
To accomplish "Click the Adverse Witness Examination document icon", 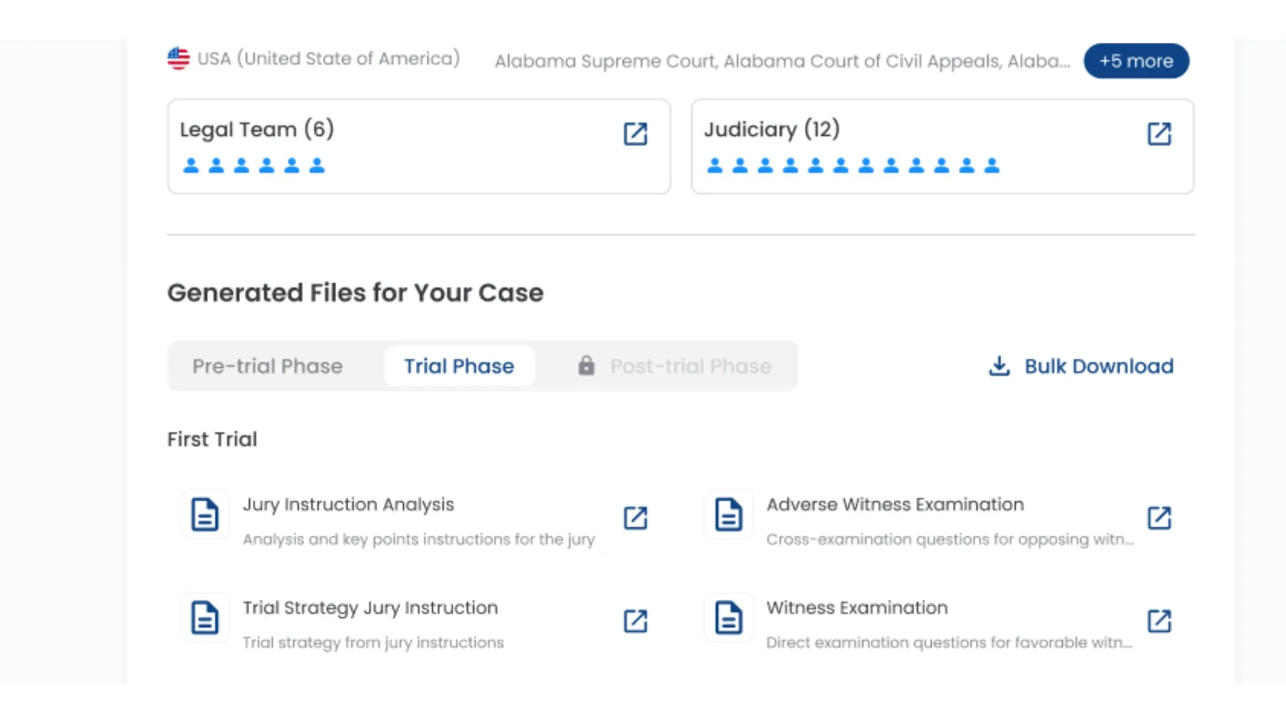I will click(729, 515).
